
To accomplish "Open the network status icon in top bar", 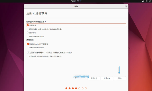I will click(x=143, y=1).
